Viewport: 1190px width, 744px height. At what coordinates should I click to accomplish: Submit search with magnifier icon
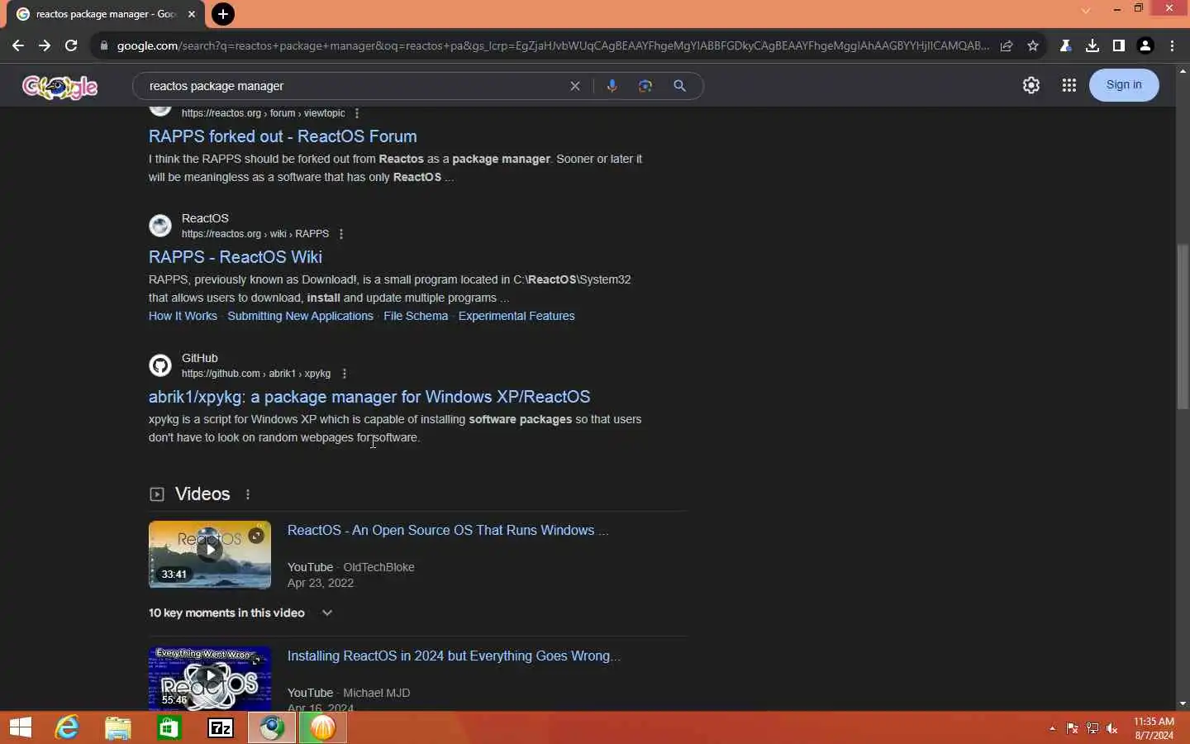[x=679, y=86]
